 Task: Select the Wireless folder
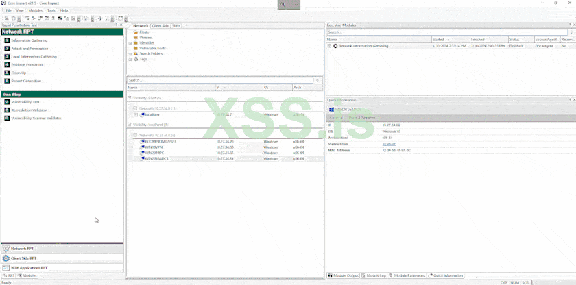pos(146,38)
